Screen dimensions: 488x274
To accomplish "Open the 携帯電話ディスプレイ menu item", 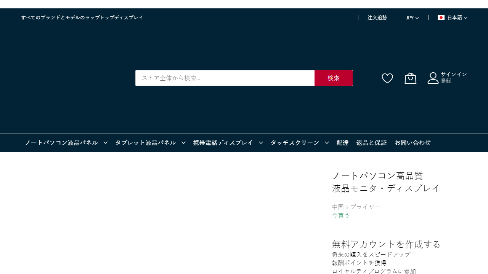I will (223, 143).
